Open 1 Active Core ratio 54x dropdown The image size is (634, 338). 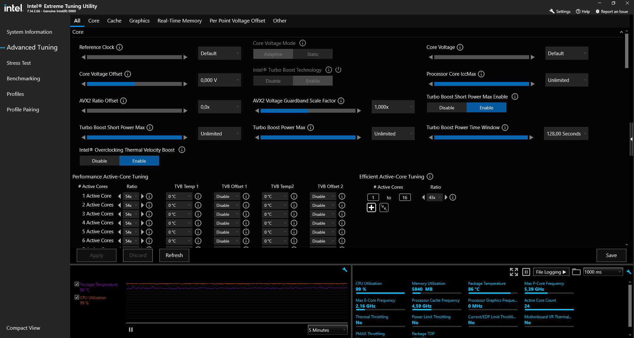click(131, 196)
